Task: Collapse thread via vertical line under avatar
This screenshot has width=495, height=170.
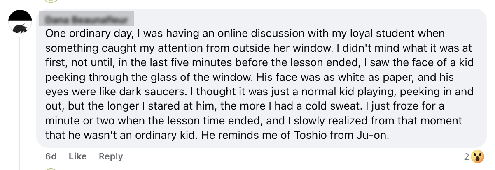Action: 20,103
